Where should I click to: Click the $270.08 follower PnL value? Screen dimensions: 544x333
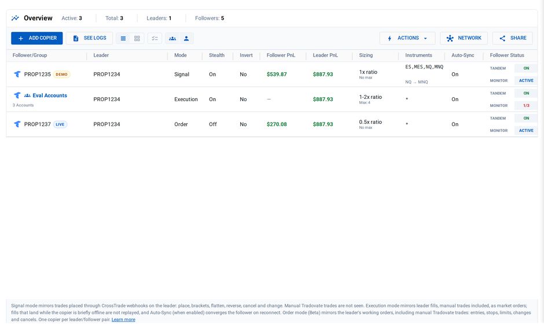pyautogui.click(x=277, y=124)
